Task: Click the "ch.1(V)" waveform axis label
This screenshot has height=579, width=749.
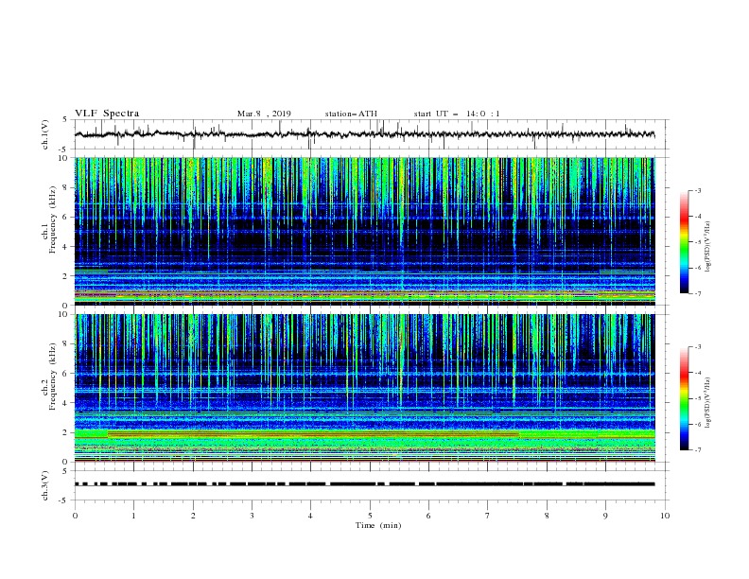Action: click(x=45, y=134)
